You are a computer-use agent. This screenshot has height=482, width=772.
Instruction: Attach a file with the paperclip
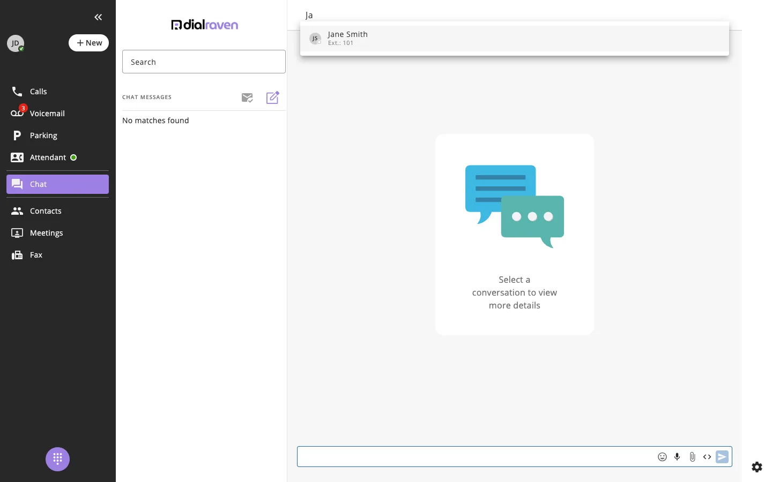(x=692, y=457)
